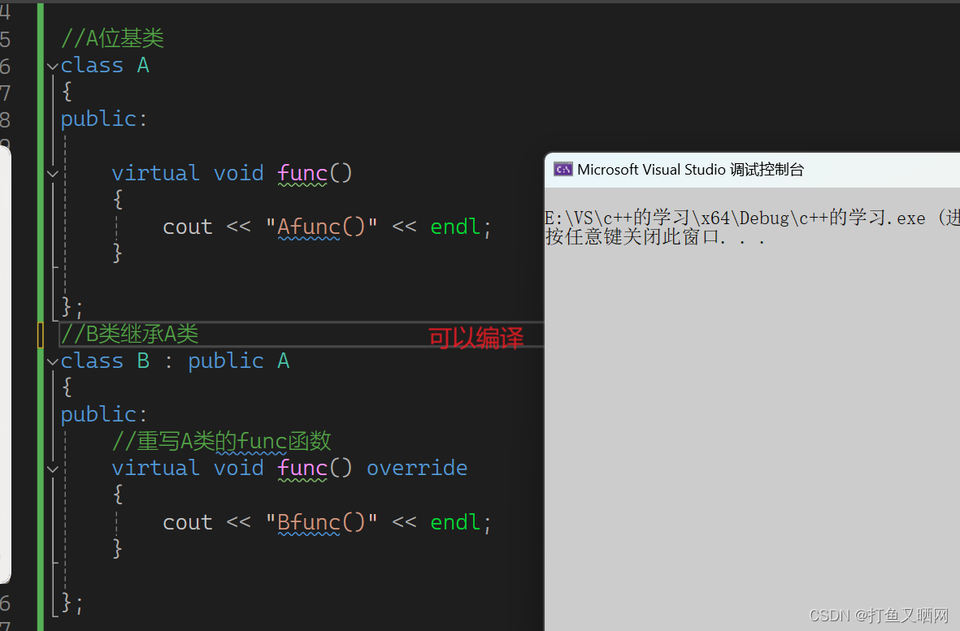Viewport: 960px width, 631px height.
Task: Click the //重写A类的func函数 comment
Action: point(221,441)
